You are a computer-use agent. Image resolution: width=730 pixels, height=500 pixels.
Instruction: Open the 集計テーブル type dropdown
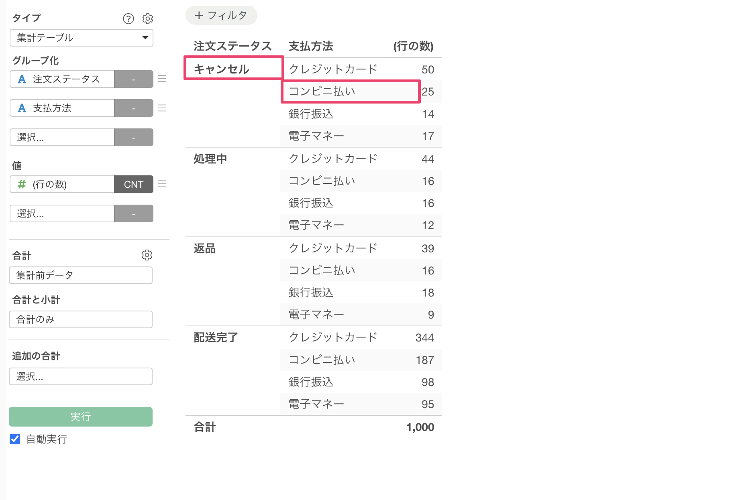81,38
